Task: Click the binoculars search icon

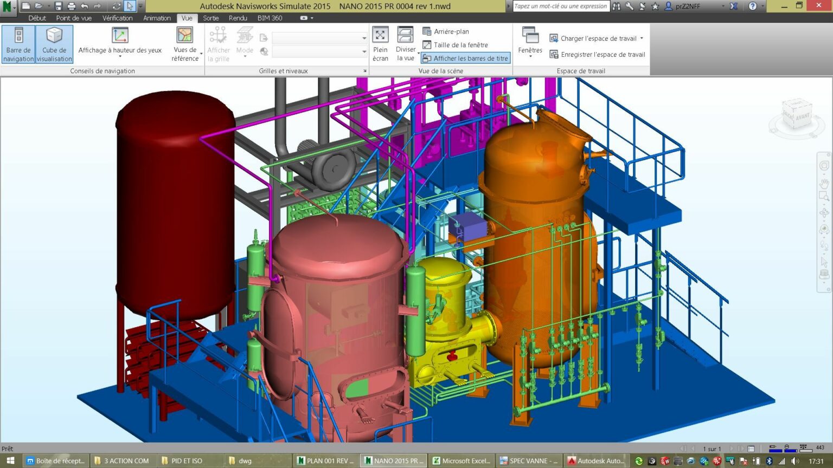Action: coord(617,6)
